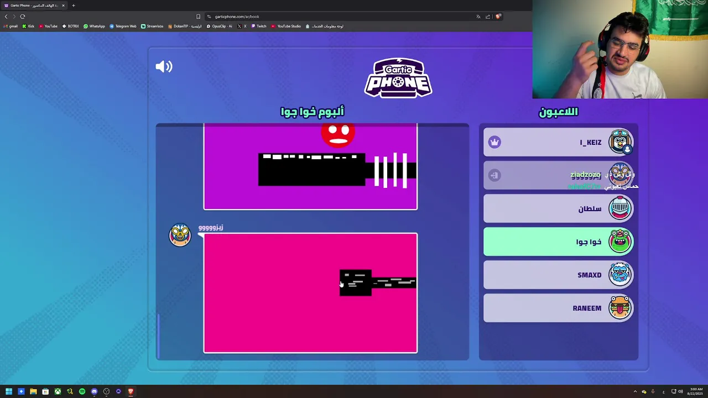Click the address bar URL garticphone.com

(x=237, y=17)
